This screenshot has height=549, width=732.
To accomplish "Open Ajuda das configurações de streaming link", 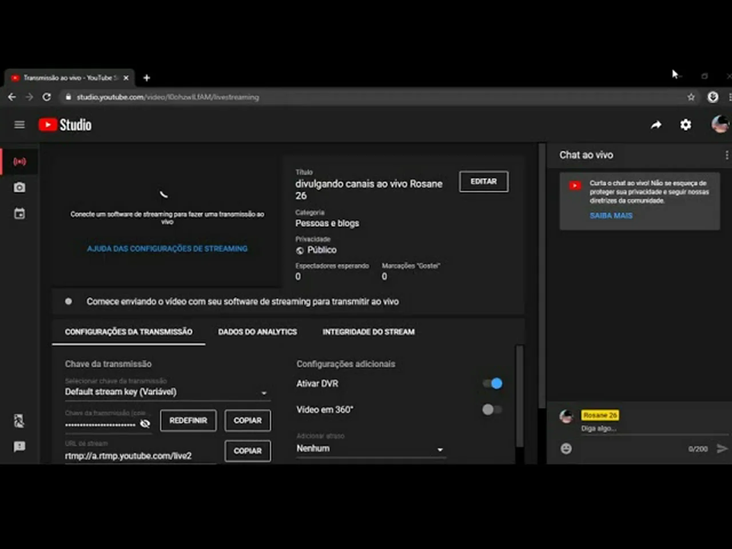I will [x=167, y=249].
